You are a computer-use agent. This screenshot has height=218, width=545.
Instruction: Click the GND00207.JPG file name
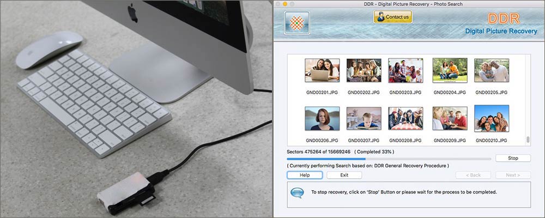click(x=364, y=141)
